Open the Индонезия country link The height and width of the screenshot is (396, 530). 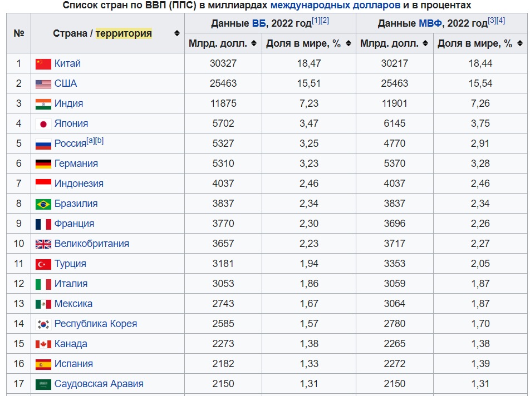(78, 184)
